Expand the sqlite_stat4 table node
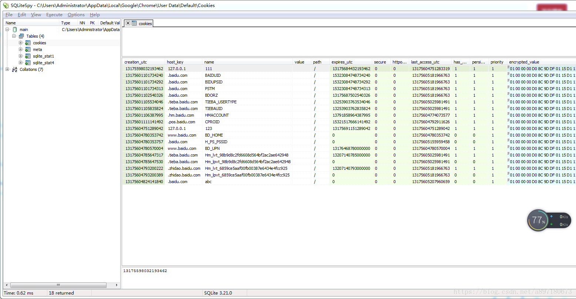The image size is (576, 299). (21, 63)
